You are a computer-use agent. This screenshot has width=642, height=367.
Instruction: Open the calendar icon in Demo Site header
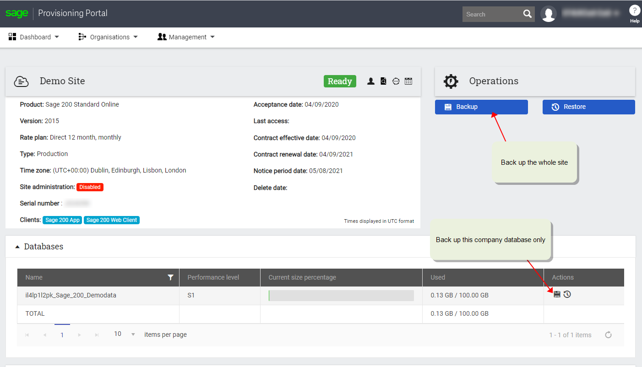(408, 81)
